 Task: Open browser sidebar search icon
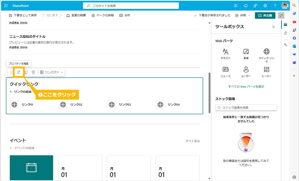pyautogui.click(x=294, y=5)
